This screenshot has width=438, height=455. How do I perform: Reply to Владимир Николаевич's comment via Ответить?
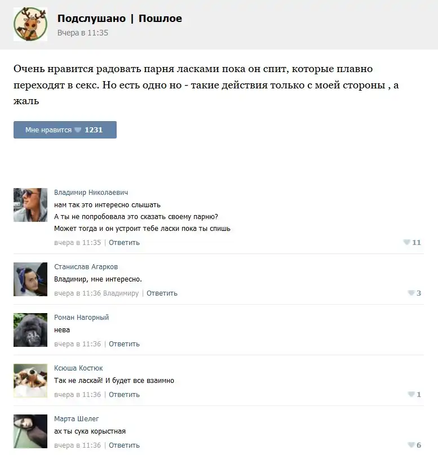coord(125,243)
